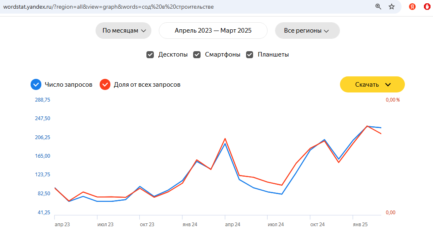Click the июл 24 x-axis tick label
Screen dimensions: 433x239
coord(276,225)
